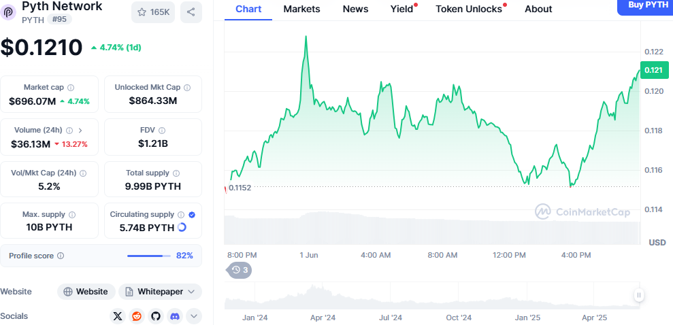Open the About tab
The image size is (673, 325).
click(x=538, y=9)
